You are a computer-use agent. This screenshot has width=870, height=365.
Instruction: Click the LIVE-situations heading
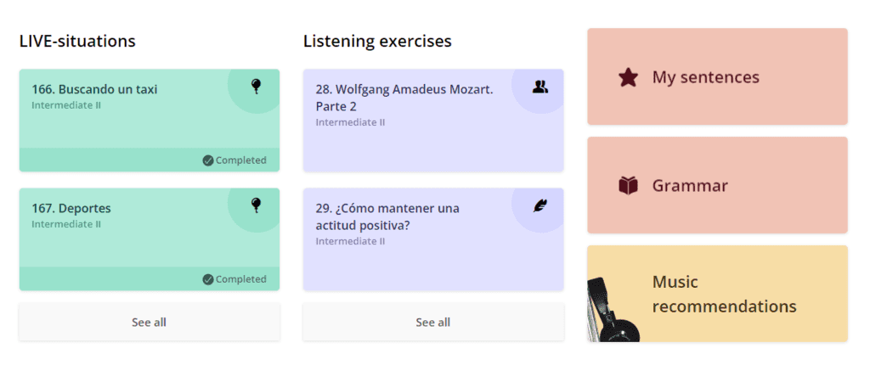(x=77, y=41)
